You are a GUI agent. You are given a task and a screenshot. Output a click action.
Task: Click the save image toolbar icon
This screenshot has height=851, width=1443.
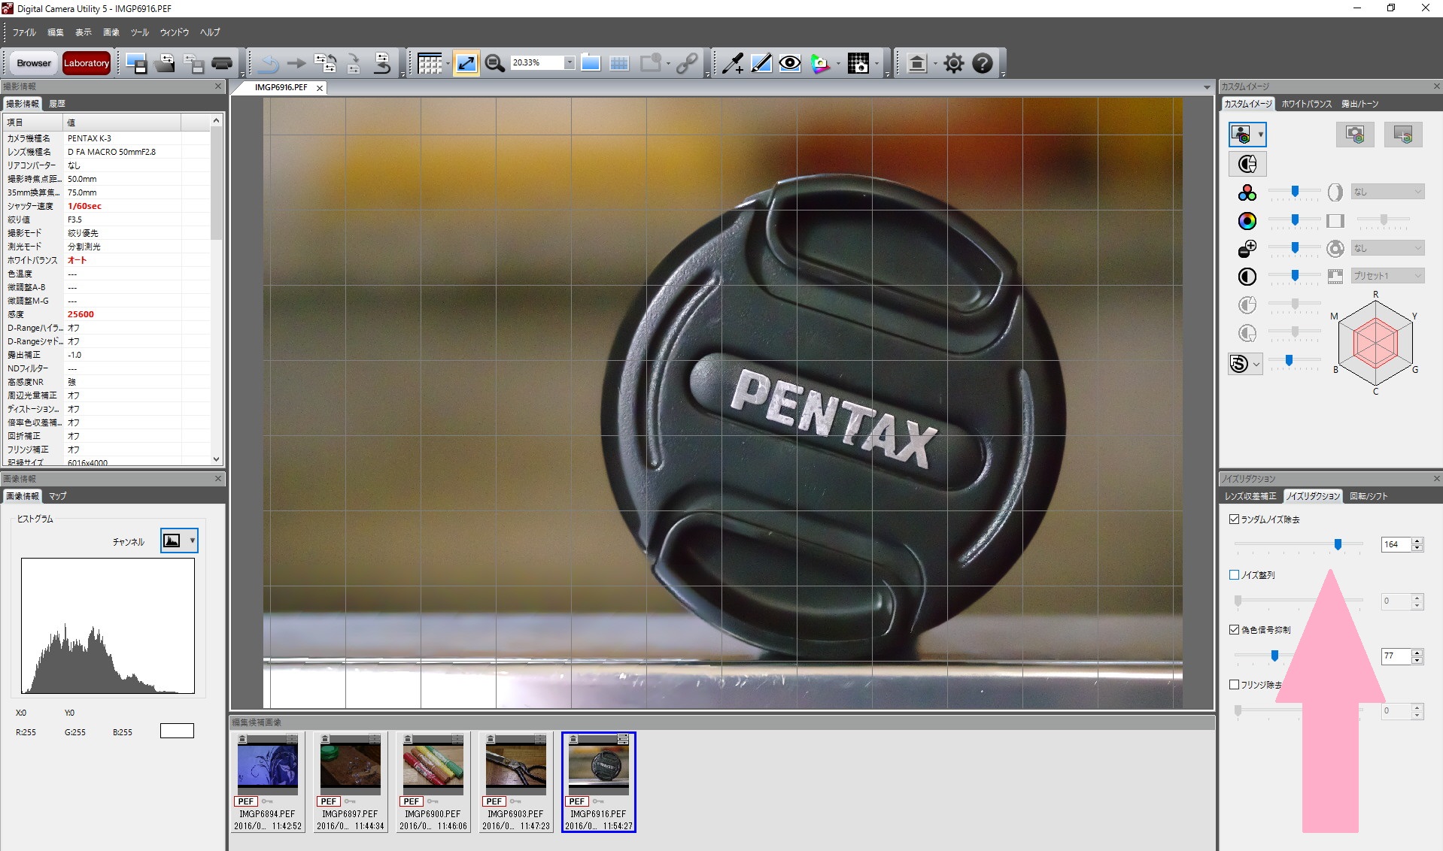pos(136,63)
